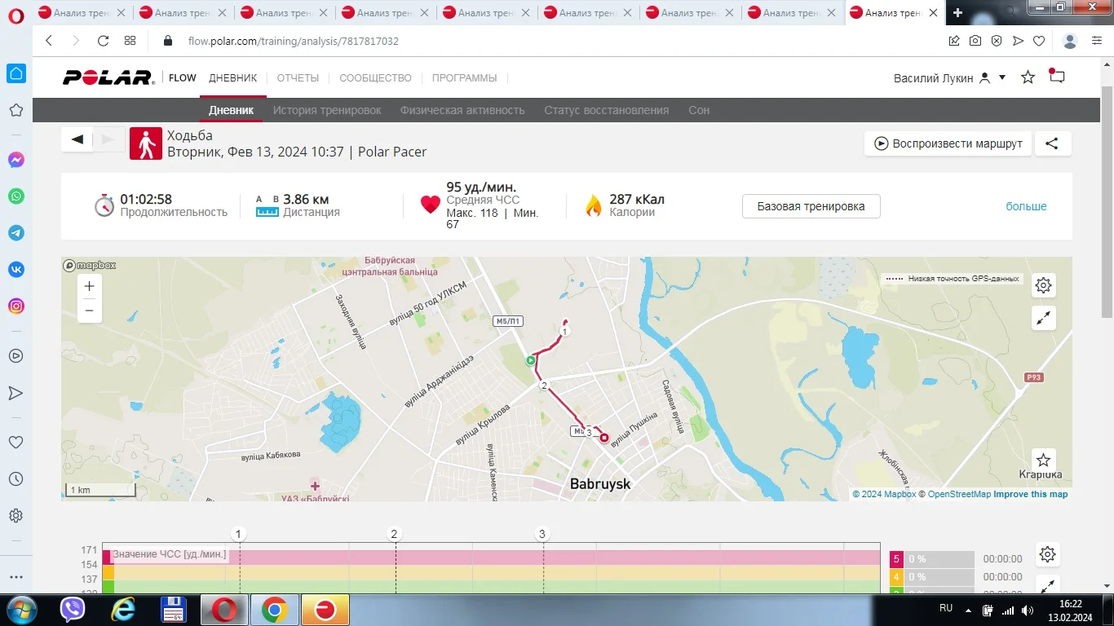The height and width of the screenshot is (626, 1114).
Task: Open Opera settings gear in sidebar
Action: point(15,516)
